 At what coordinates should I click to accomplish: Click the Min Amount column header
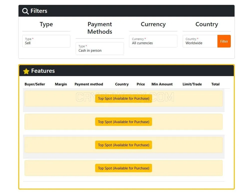point(162,84)
